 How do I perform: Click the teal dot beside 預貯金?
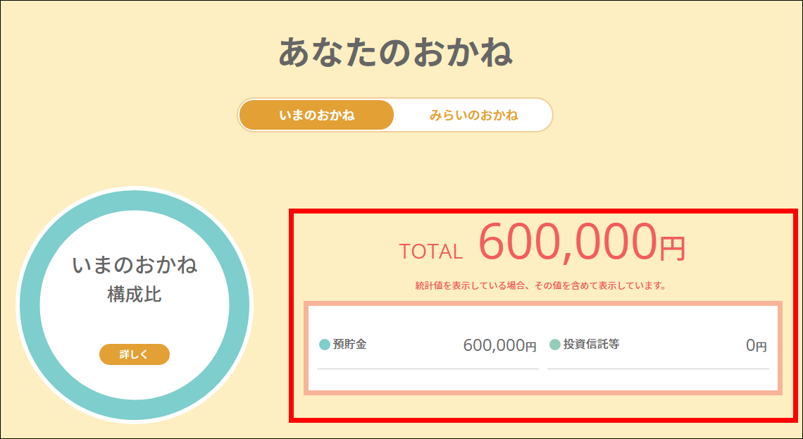point(324,345)
